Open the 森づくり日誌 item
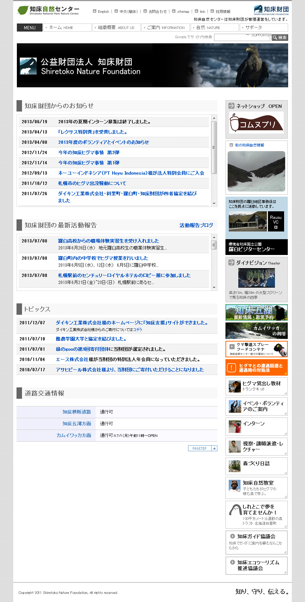The width and height of the screenshot is (305, 602). point(257,466)
